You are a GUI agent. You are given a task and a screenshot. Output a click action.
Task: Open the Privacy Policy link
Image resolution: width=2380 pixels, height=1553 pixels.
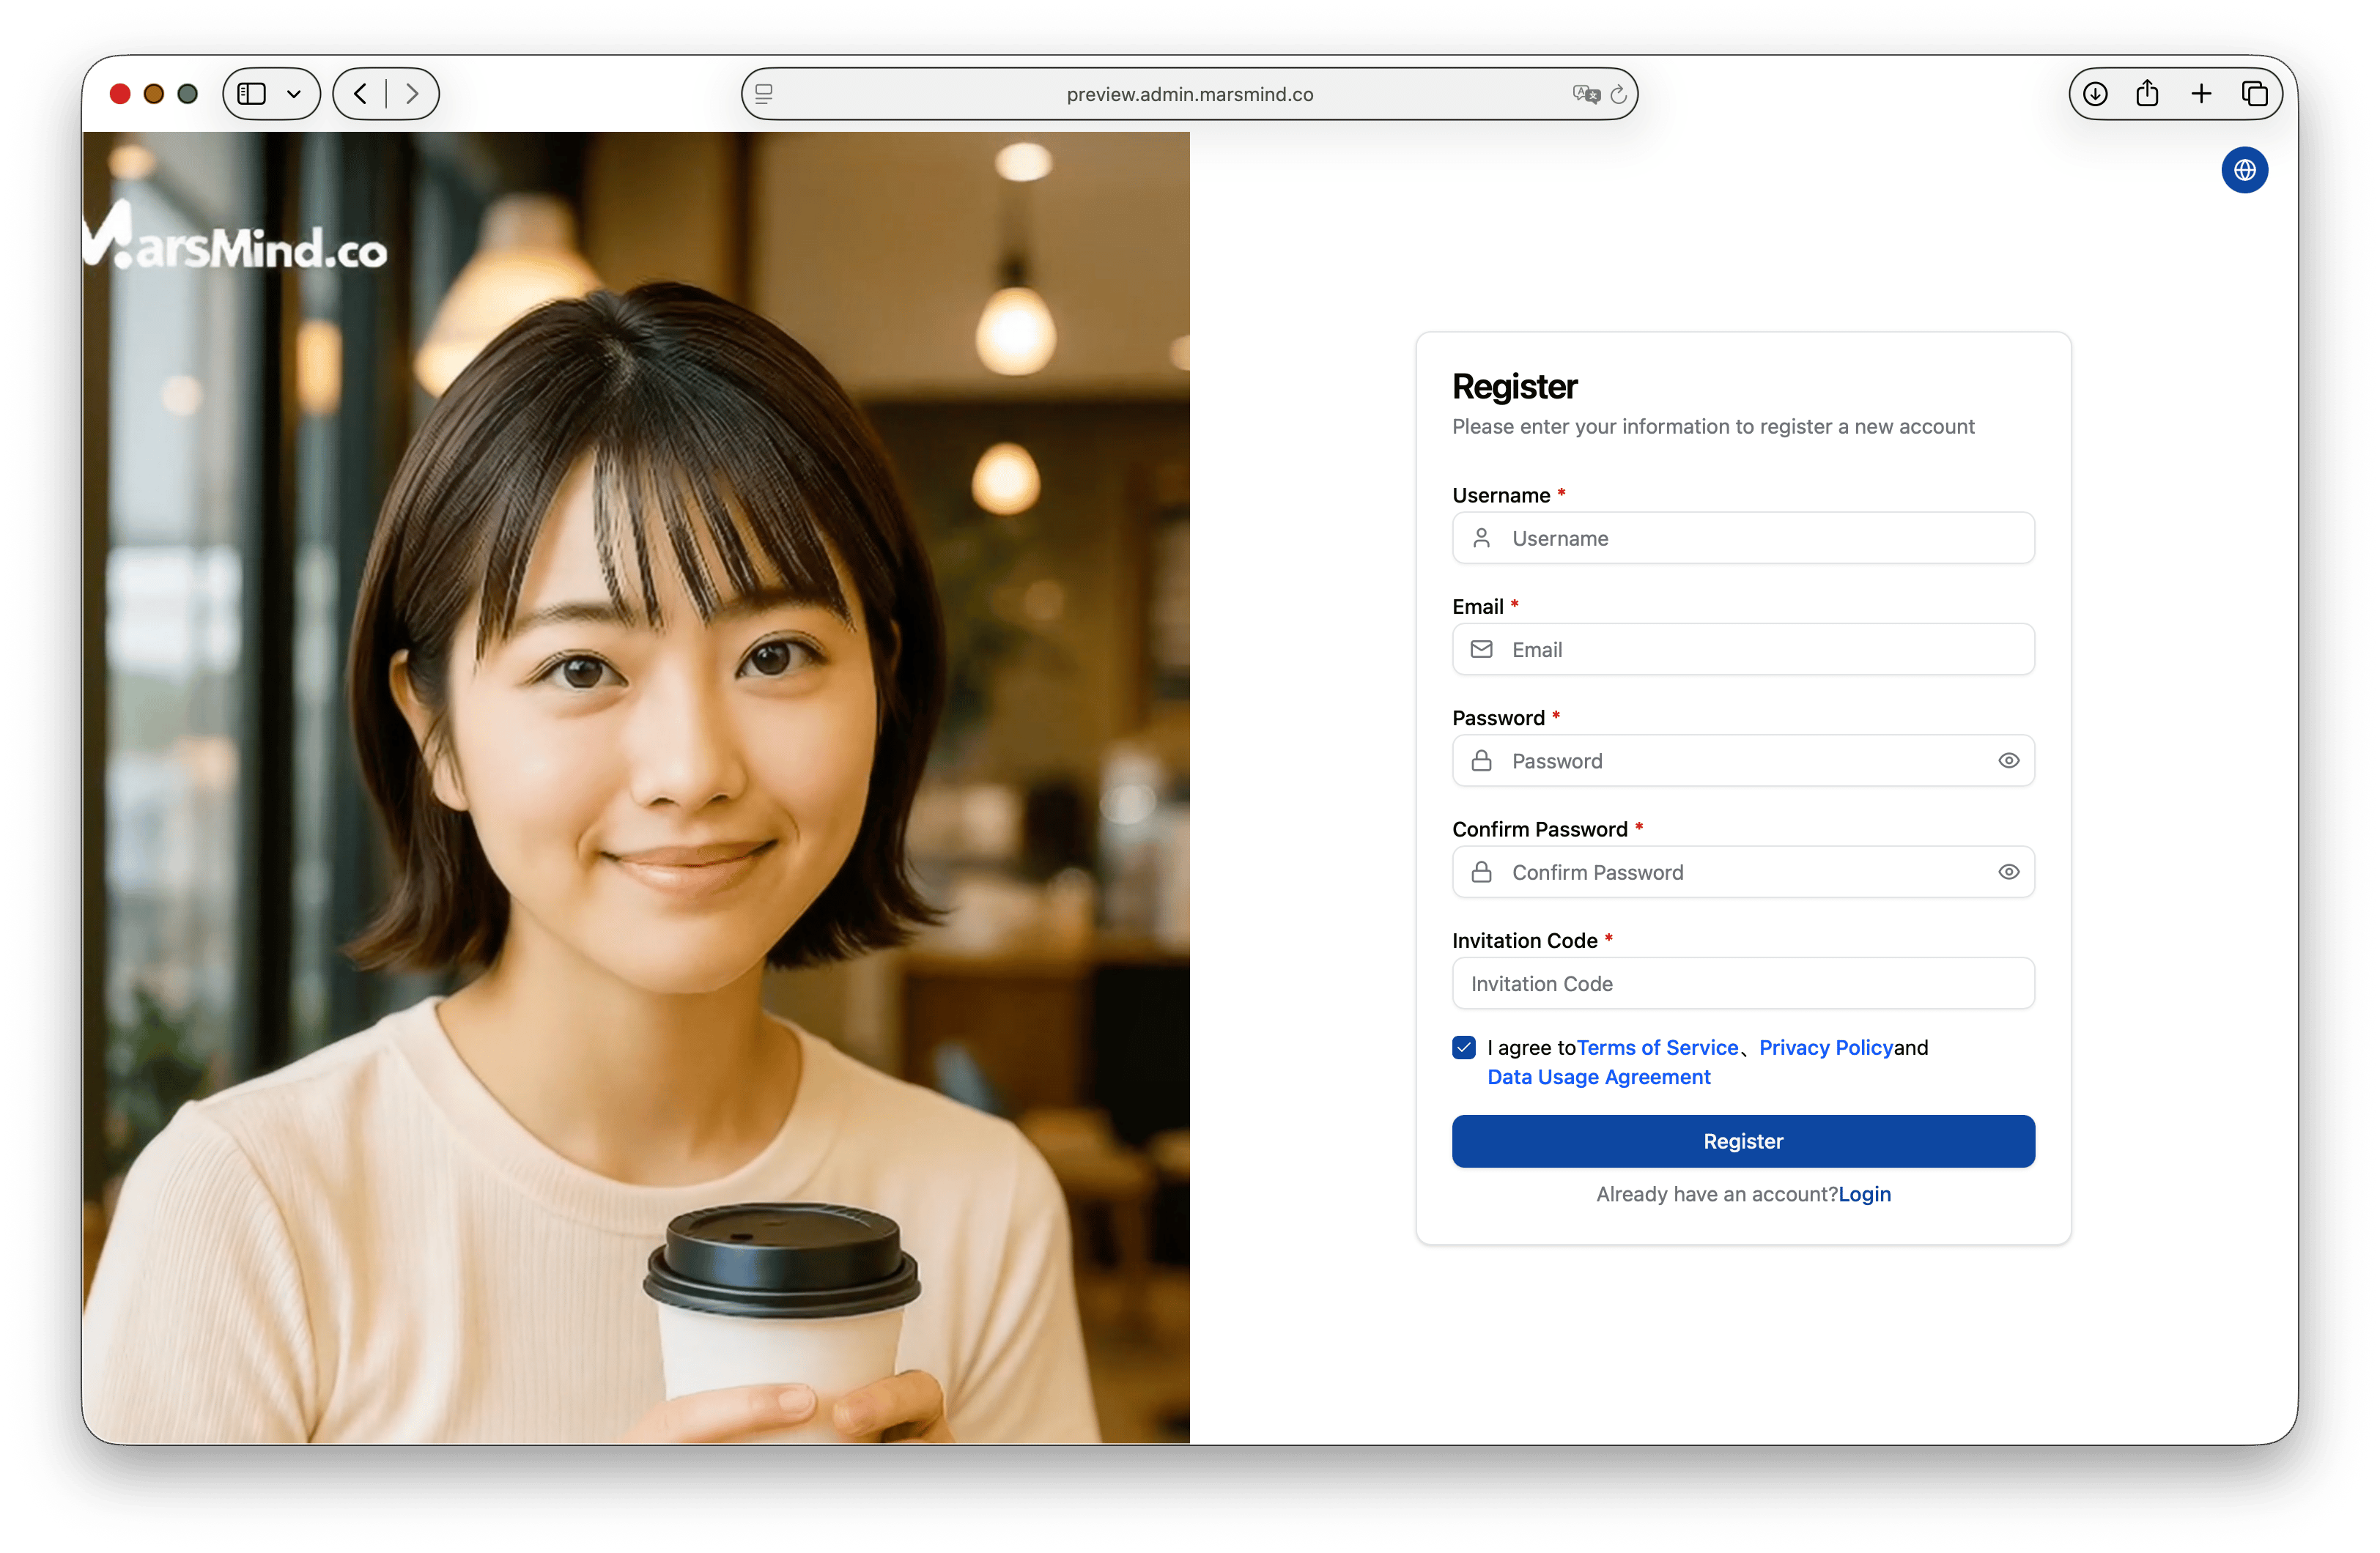coord(1825,1047)
